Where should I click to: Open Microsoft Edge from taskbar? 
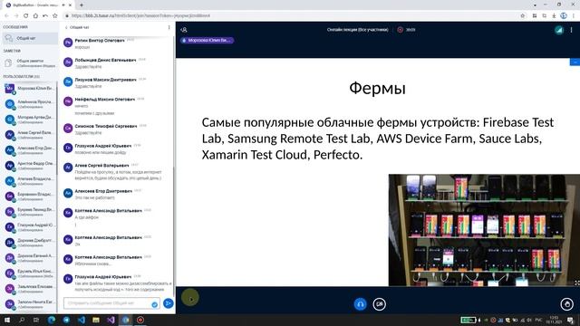click(52, 320)
